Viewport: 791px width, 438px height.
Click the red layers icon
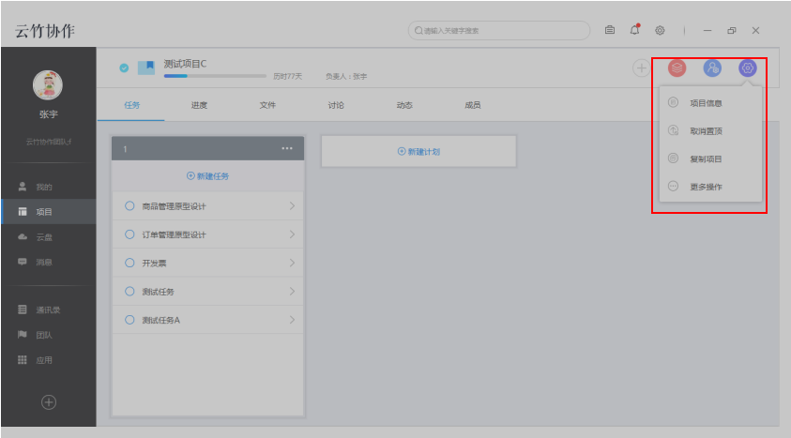(677, 68)
